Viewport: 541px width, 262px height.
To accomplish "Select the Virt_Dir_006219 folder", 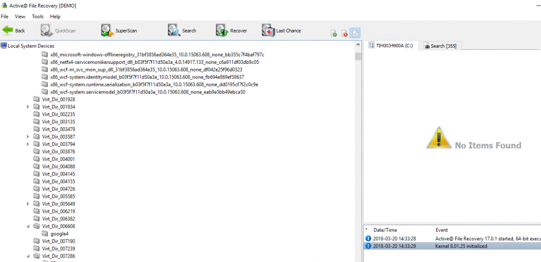I will click(x=58, y=211).
